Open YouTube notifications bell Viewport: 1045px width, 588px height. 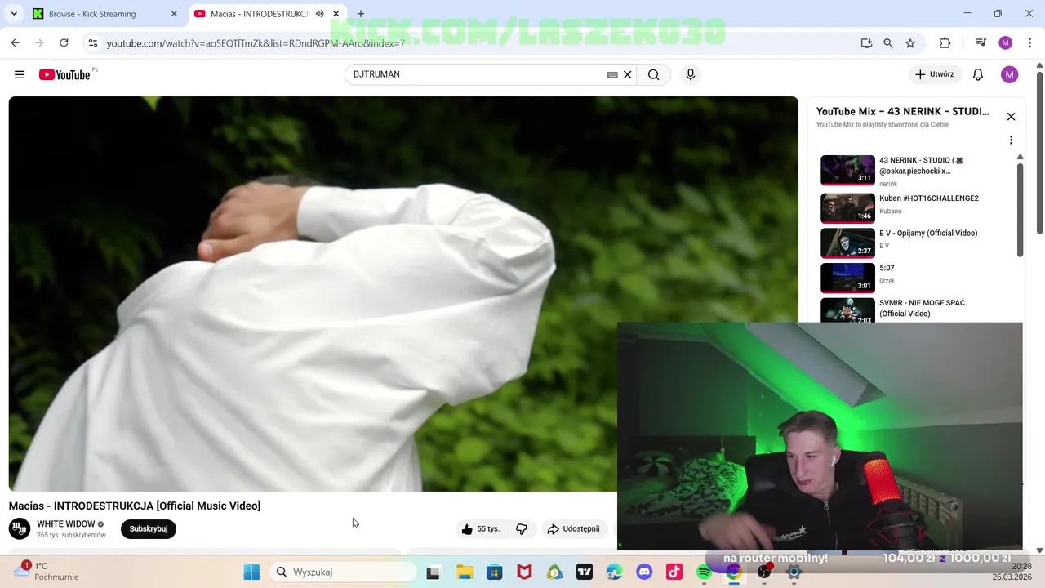(978, 74)
